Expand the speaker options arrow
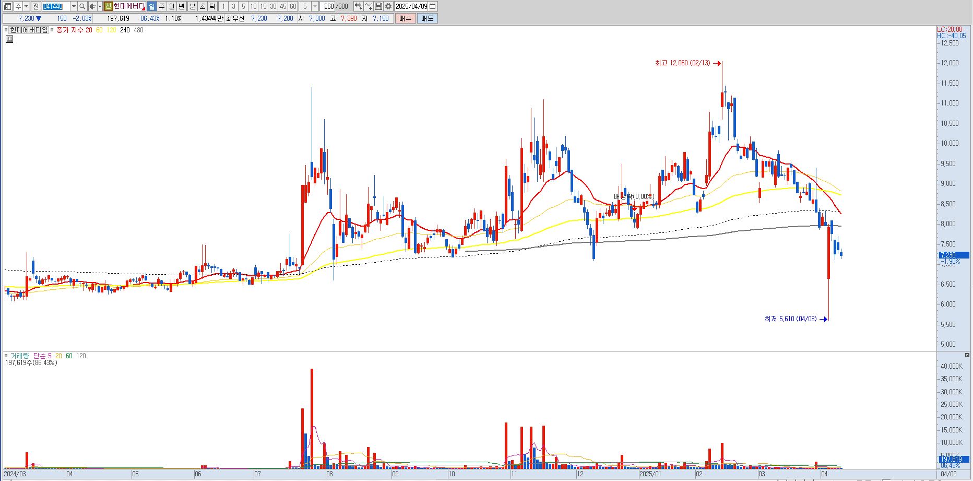973x481 pixels. pos(100,6)
